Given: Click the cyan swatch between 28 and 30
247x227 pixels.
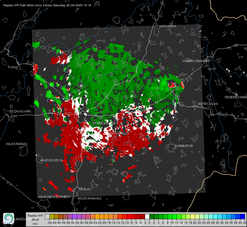Looking at the screenshot, I should click(x=215, y=216).
